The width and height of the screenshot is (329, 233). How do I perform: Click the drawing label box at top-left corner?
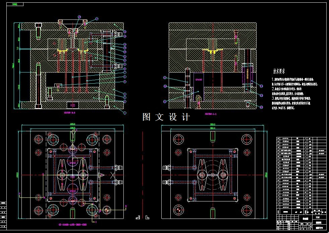(15, 4)
